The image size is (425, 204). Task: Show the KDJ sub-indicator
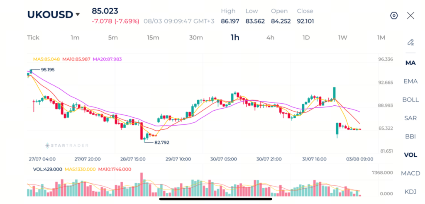[410, 192]
